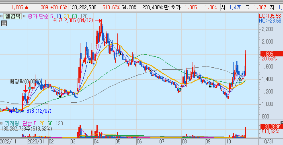Toggle the gray square before 종가 단순
The height and width of the screenshot is (145, 283).
point(25,17)
